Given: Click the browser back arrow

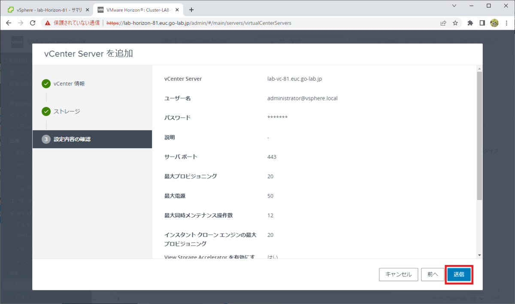Looking at the screenshot, I should 9,23.
